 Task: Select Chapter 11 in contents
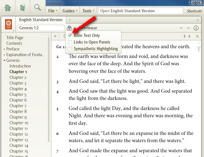pyautogui.click(x=19, y=129)
